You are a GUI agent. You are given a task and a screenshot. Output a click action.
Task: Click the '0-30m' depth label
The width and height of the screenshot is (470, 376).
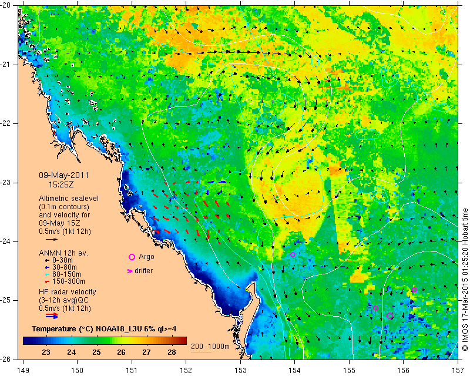pos(62,260)
